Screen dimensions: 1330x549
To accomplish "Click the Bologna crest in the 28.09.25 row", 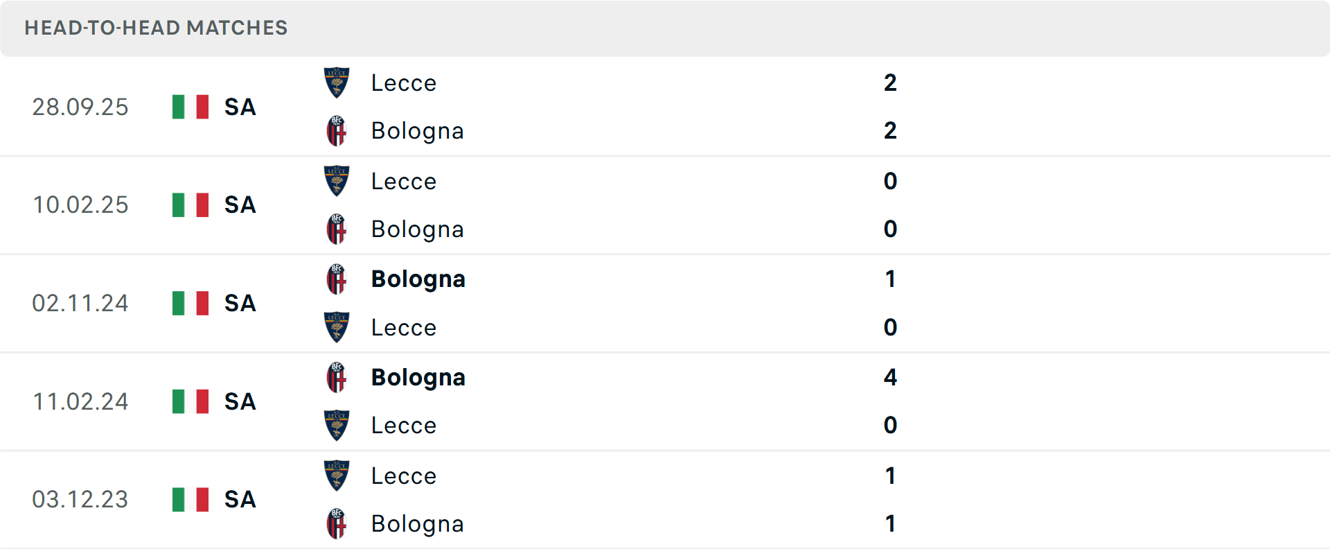I will coord(337,132).
